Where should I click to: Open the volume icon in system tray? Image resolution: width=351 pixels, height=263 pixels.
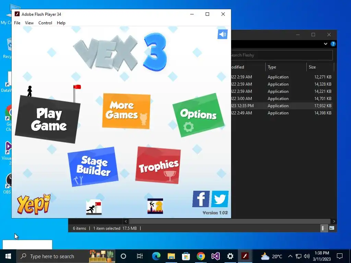point(307,256)
